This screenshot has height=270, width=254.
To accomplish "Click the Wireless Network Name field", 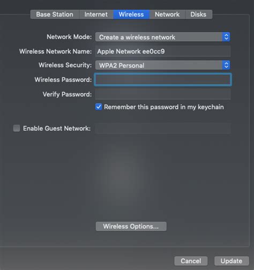I will (x=163, y=51).
